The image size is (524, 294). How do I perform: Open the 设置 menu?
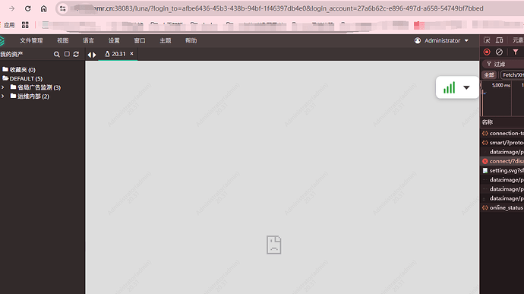tap(114, 41)
